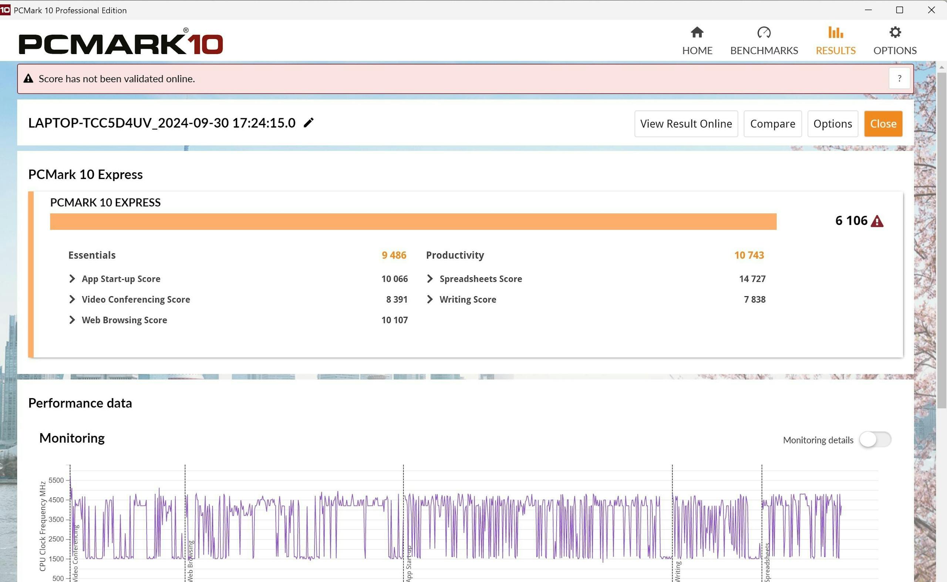This screenshot has width=947, height=582.
Task: Click the Spreadsheets marker on chart
Action: coord(767,562)
